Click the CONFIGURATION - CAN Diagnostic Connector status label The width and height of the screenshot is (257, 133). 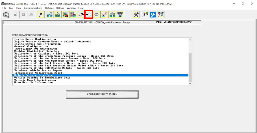pyautogui.click(x=102, y=22)
